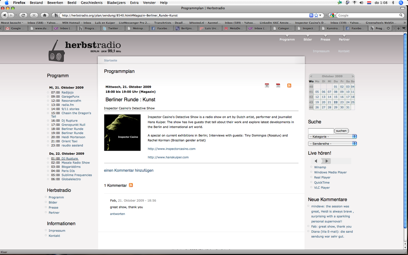Image resolution: width=408 pixels, height=255 pixels.
Task: Toggle the toolbar with the window pill button
Action: pos(403,8)
